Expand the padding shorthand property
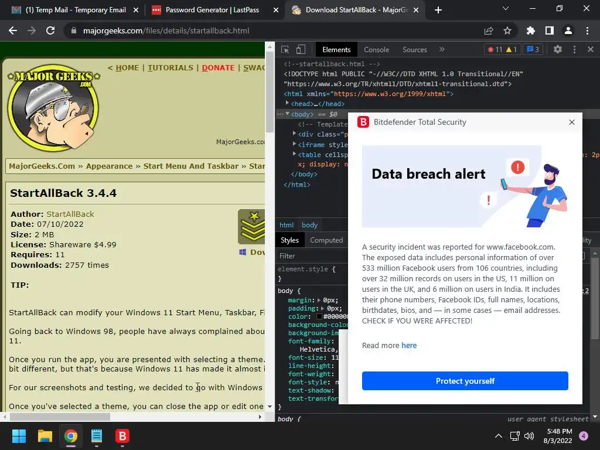This screenshot has width=600, height=450. point(323,308)
